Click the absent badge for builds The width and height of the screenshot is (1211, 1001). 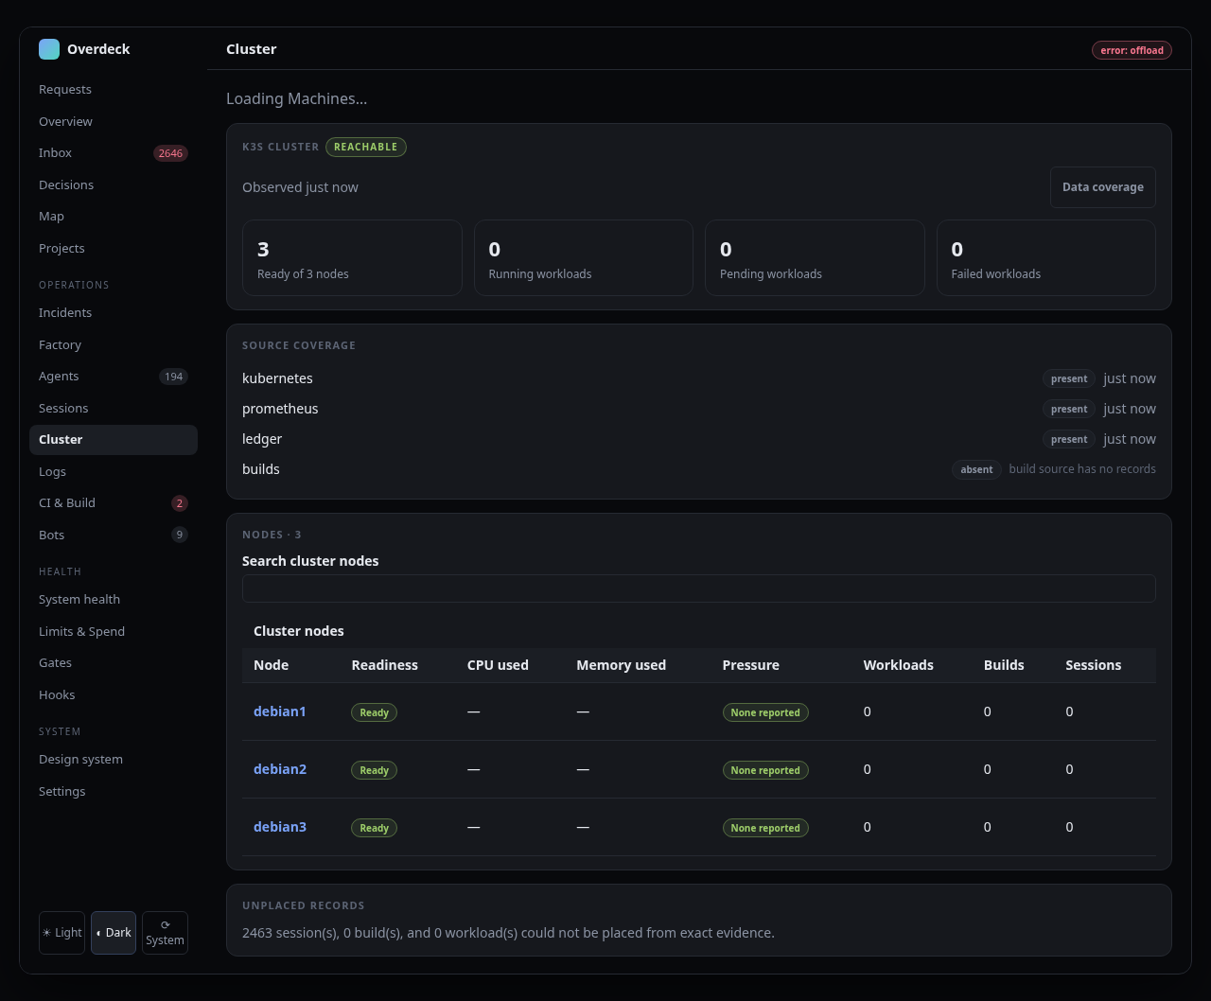[x=976, y=469]
